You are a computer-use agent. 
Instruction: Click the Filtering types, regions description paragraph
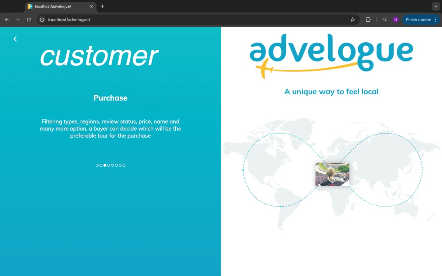pos(110,128)
